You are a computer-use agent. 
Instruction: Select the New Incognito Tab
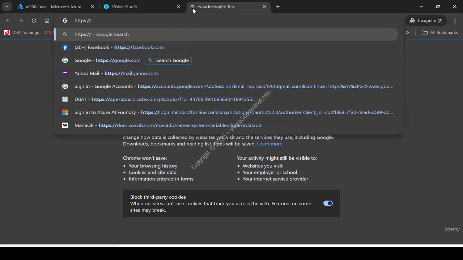pyautogui.click(x=228, y=6)
